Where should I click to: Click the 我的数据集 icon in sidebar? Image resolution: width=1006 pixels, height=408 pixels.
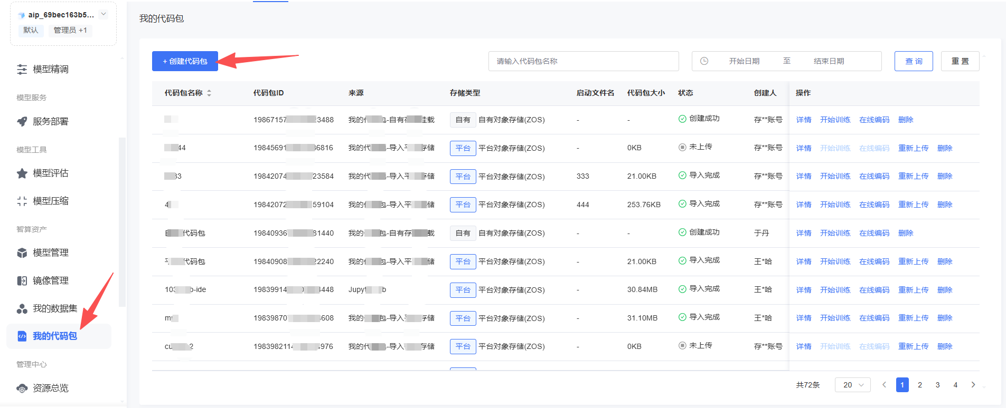click(x=22, y=308)
